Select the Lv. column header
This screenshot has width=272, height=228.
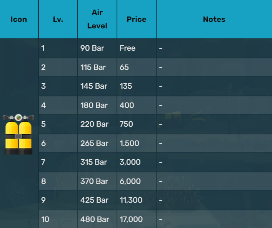pyautogui.click(x=58, y=19)
